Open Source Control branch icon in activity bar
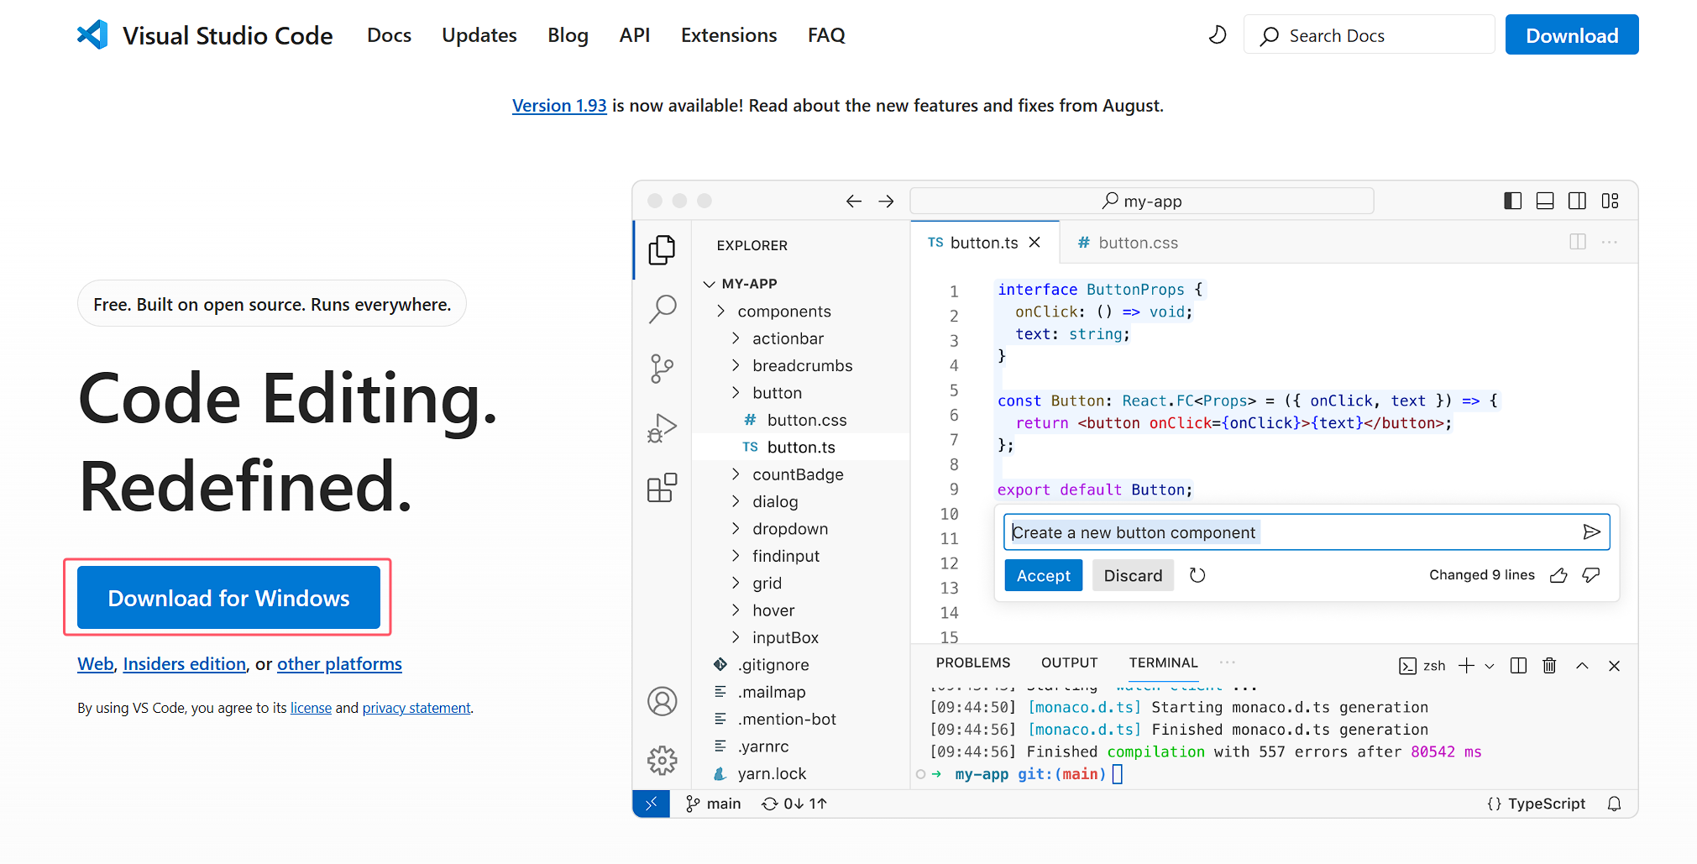Viewport: 1697px width, 864px height. pyautogui.click(x=662, y=369)
